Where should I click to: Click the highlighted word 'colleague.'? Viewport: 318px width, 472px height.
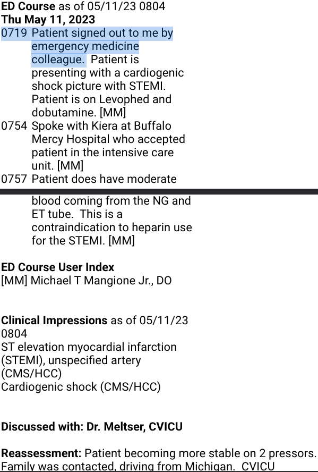pos(58,60)
